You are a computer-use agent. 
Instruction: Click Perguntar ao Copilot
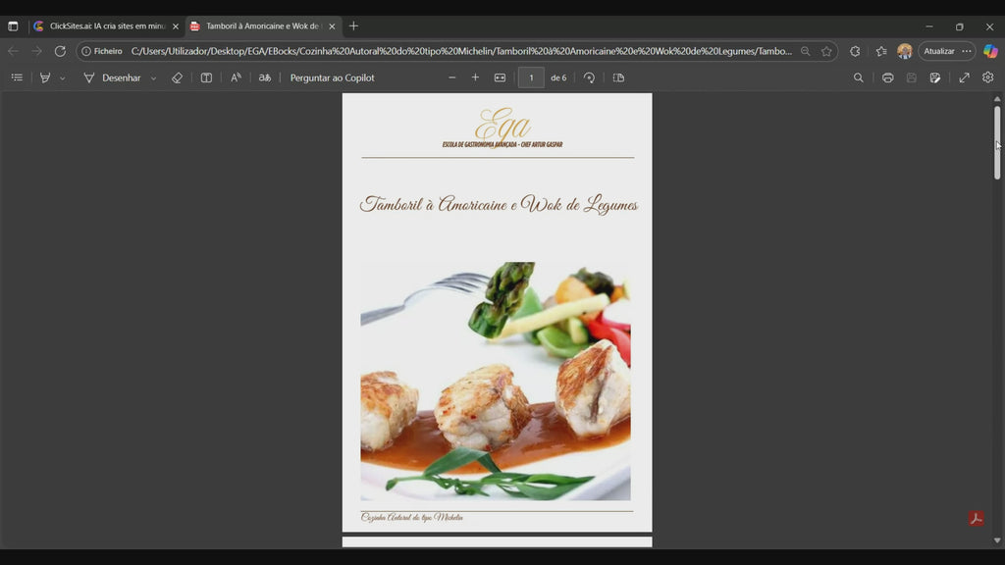pos(332,77)
